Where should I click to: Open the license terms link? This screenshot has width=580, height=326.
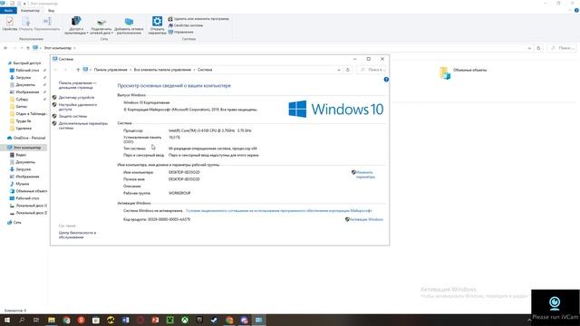tap(279, 211)
